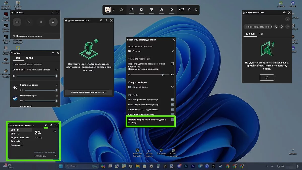This screenshot has width=302, height=170.
Task: Enable Переопределение прозрачности по умолчанию checkbox
Action: tap(172, 64)
